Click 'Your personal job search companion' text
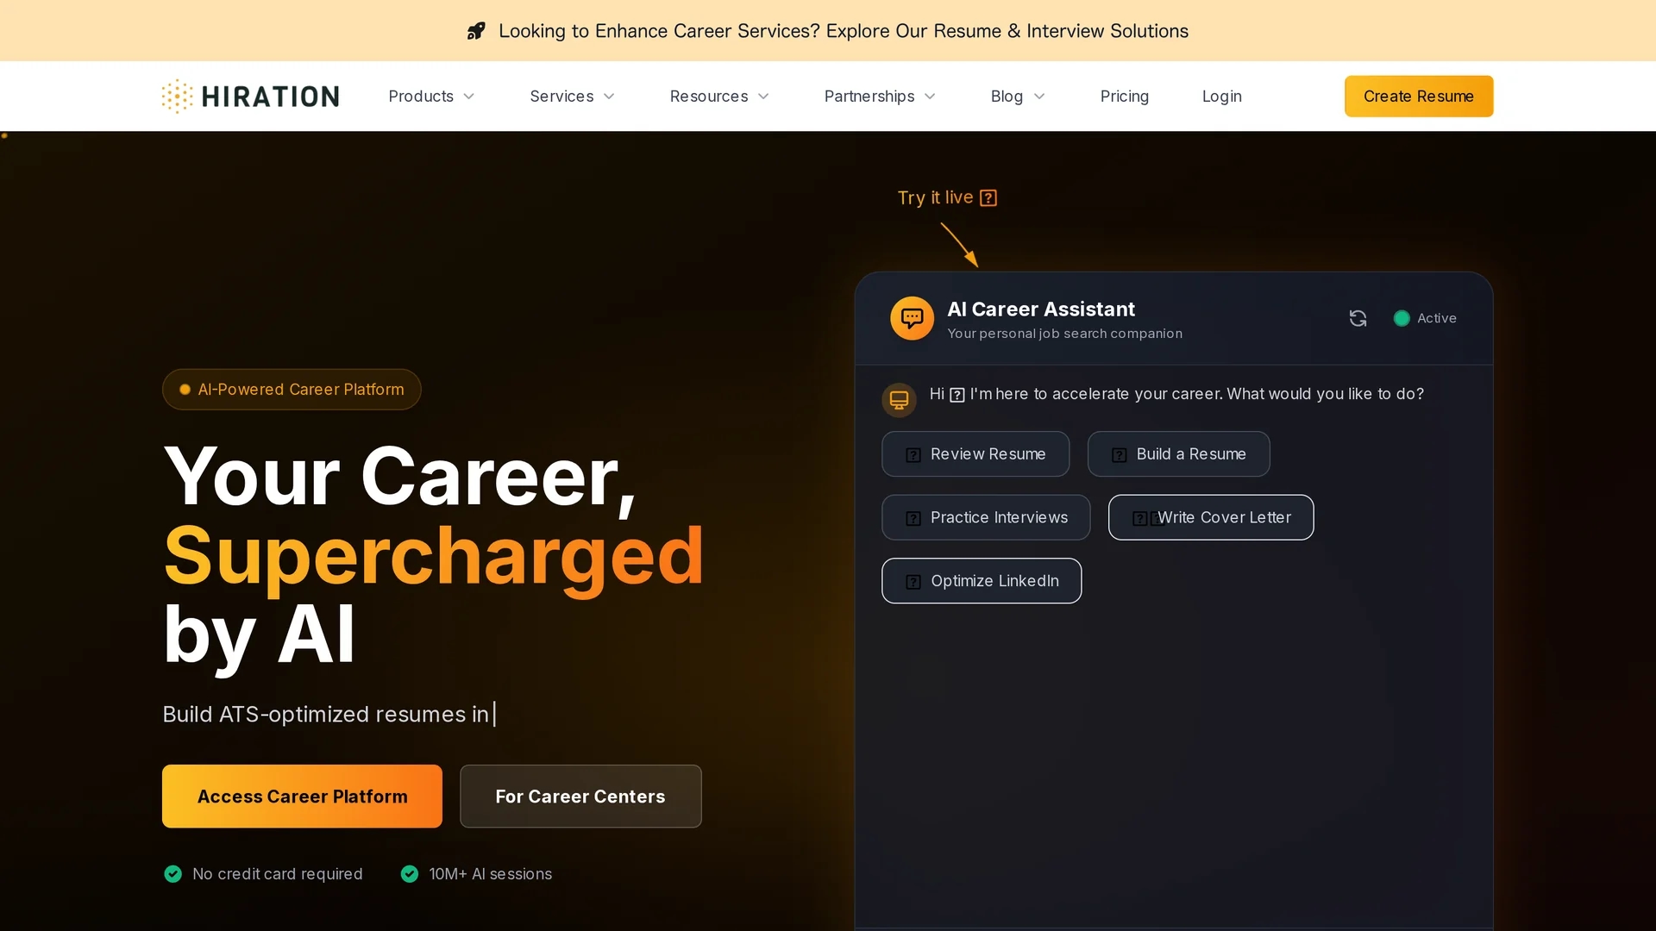1656x931 pixels. [x=1064, y=334]
